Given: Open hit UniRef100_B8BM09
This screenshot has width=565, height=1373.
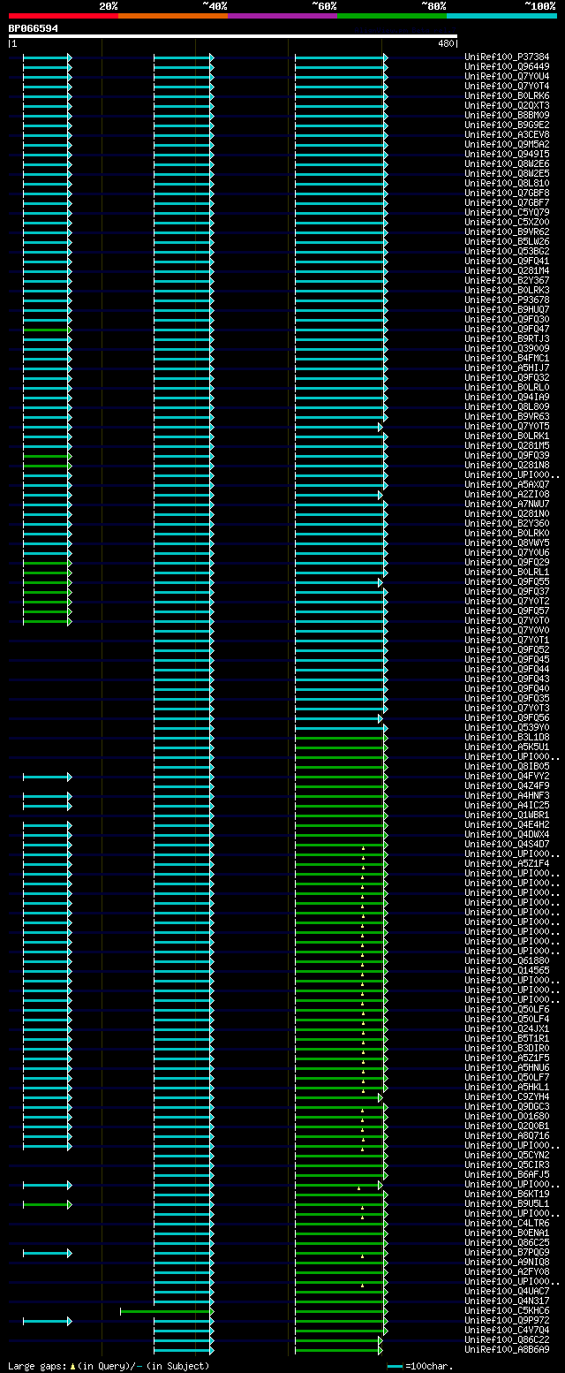Looking at the screenshot, I should [x=507, y=115].
